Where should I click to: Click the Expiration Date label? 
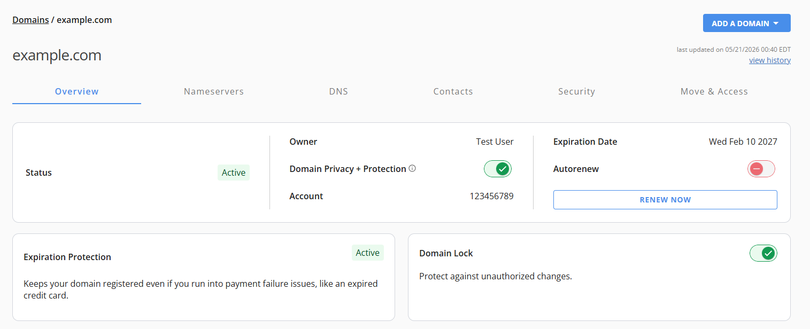pos(585,142)
